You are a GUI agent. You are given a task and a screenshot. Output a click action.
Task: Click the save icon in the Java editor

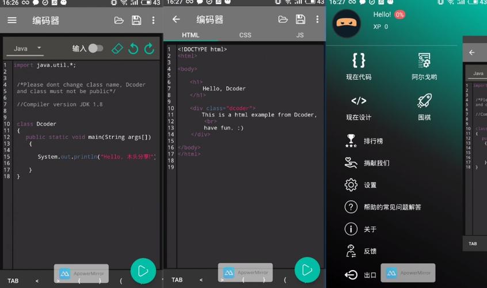136,20
